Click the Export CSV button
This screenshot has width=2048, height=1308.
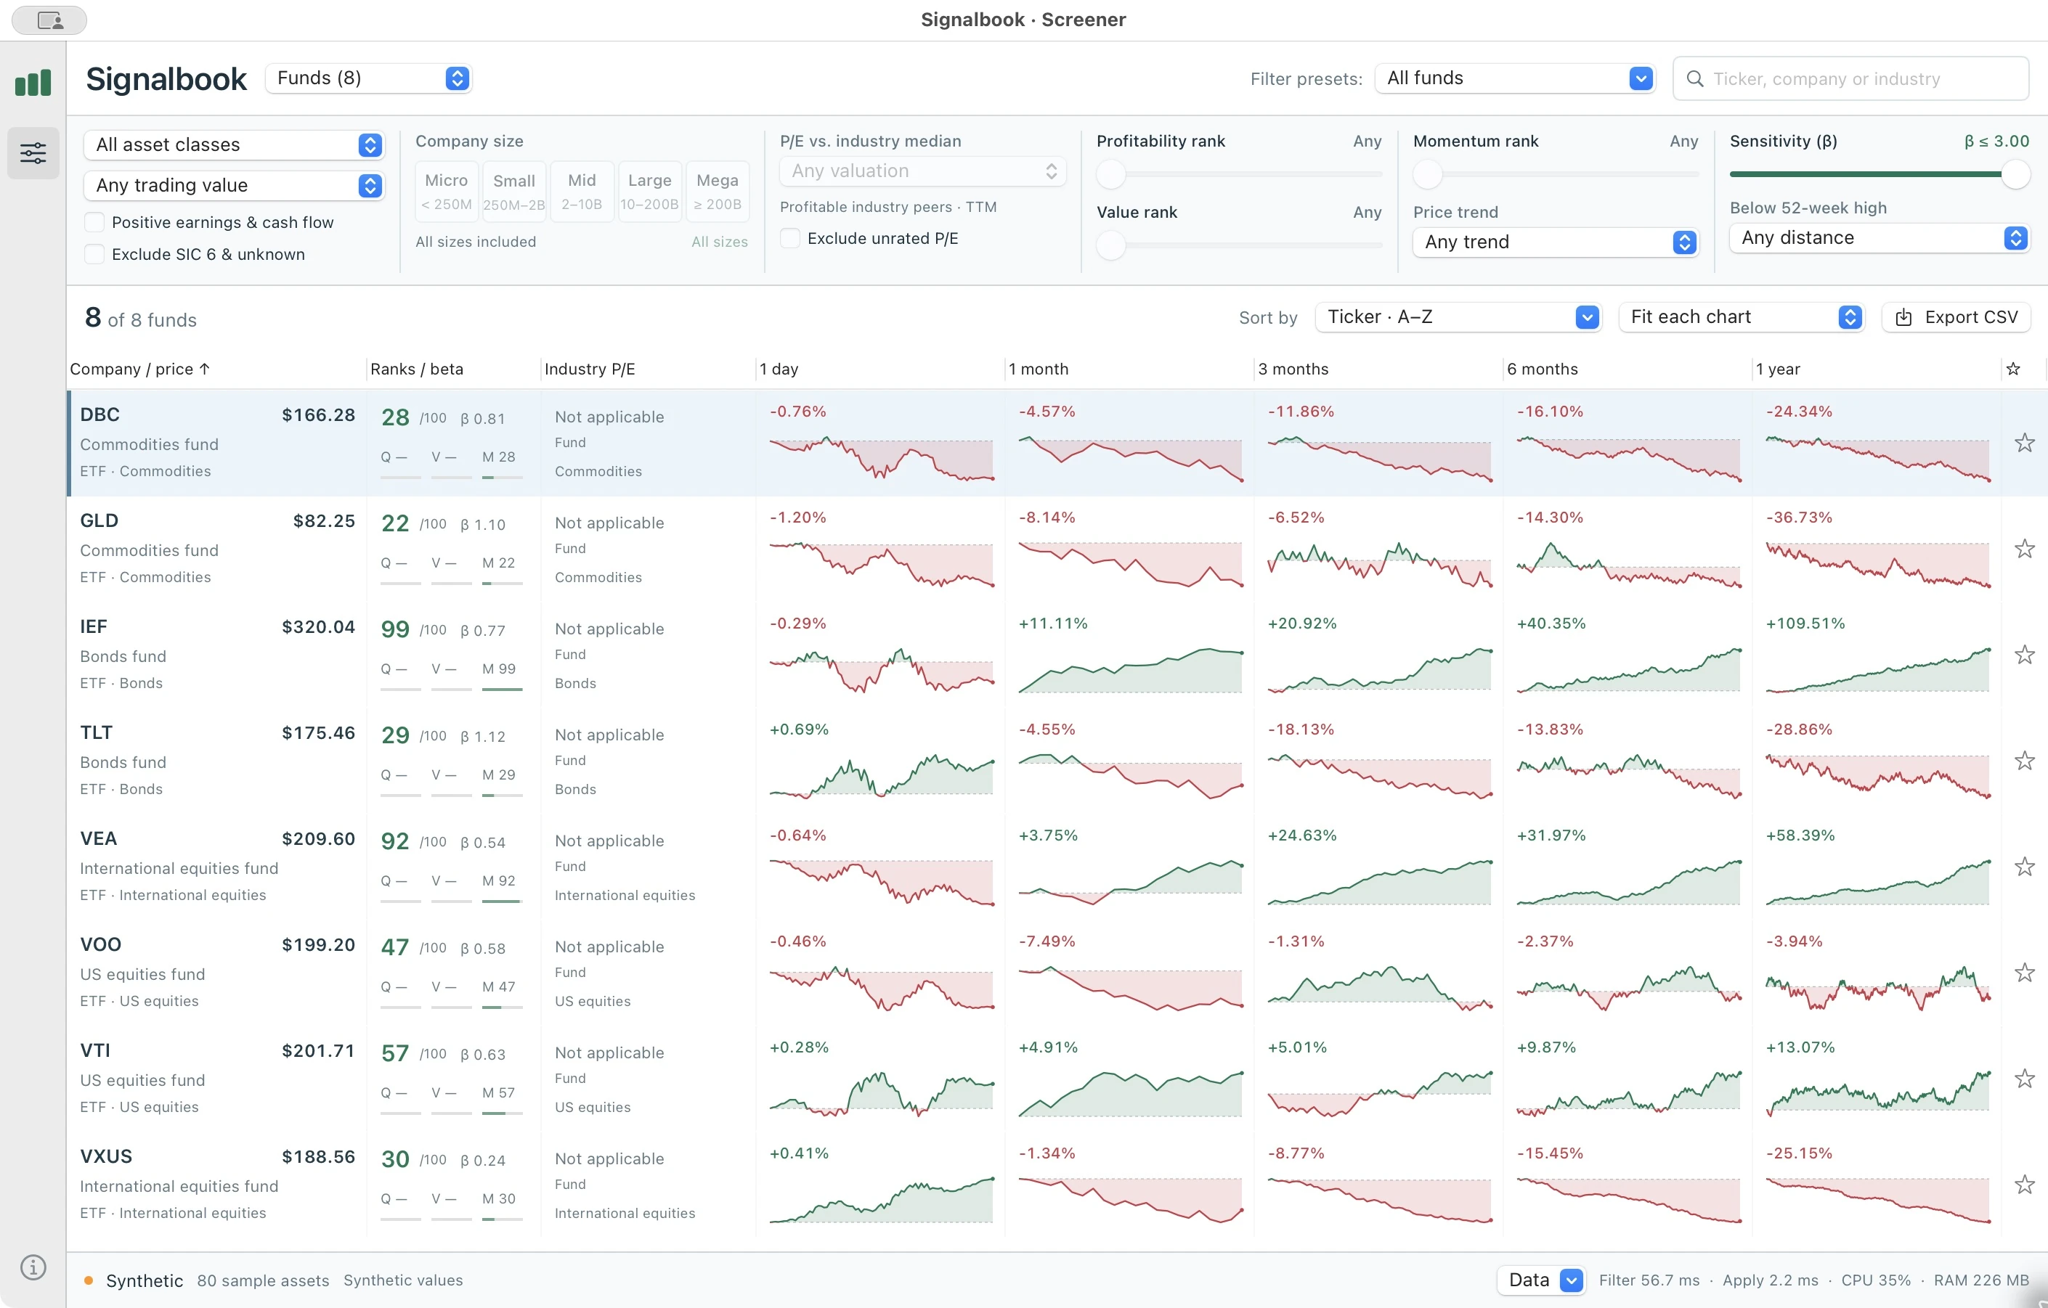[x=1956, y=317]
